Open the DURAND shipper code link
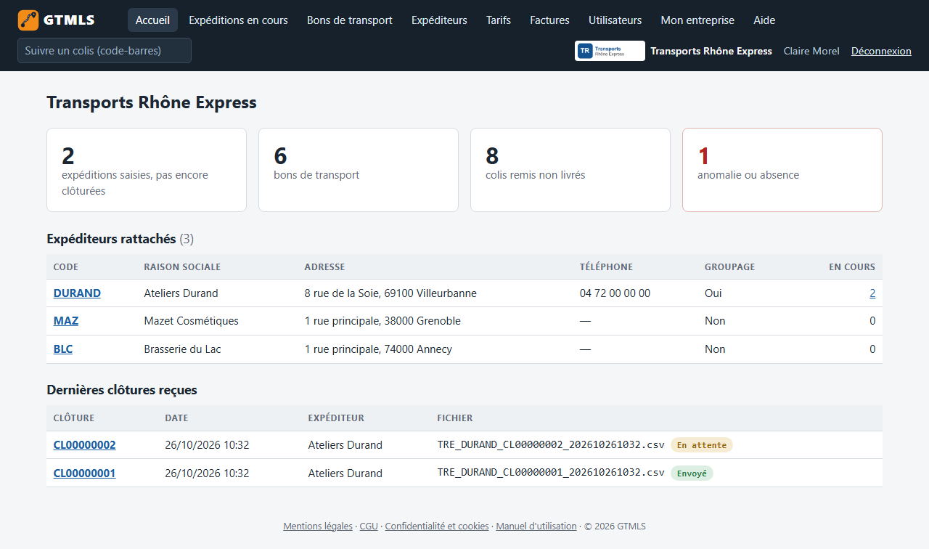Screen dimensions: 929x549 coord(77,293)
